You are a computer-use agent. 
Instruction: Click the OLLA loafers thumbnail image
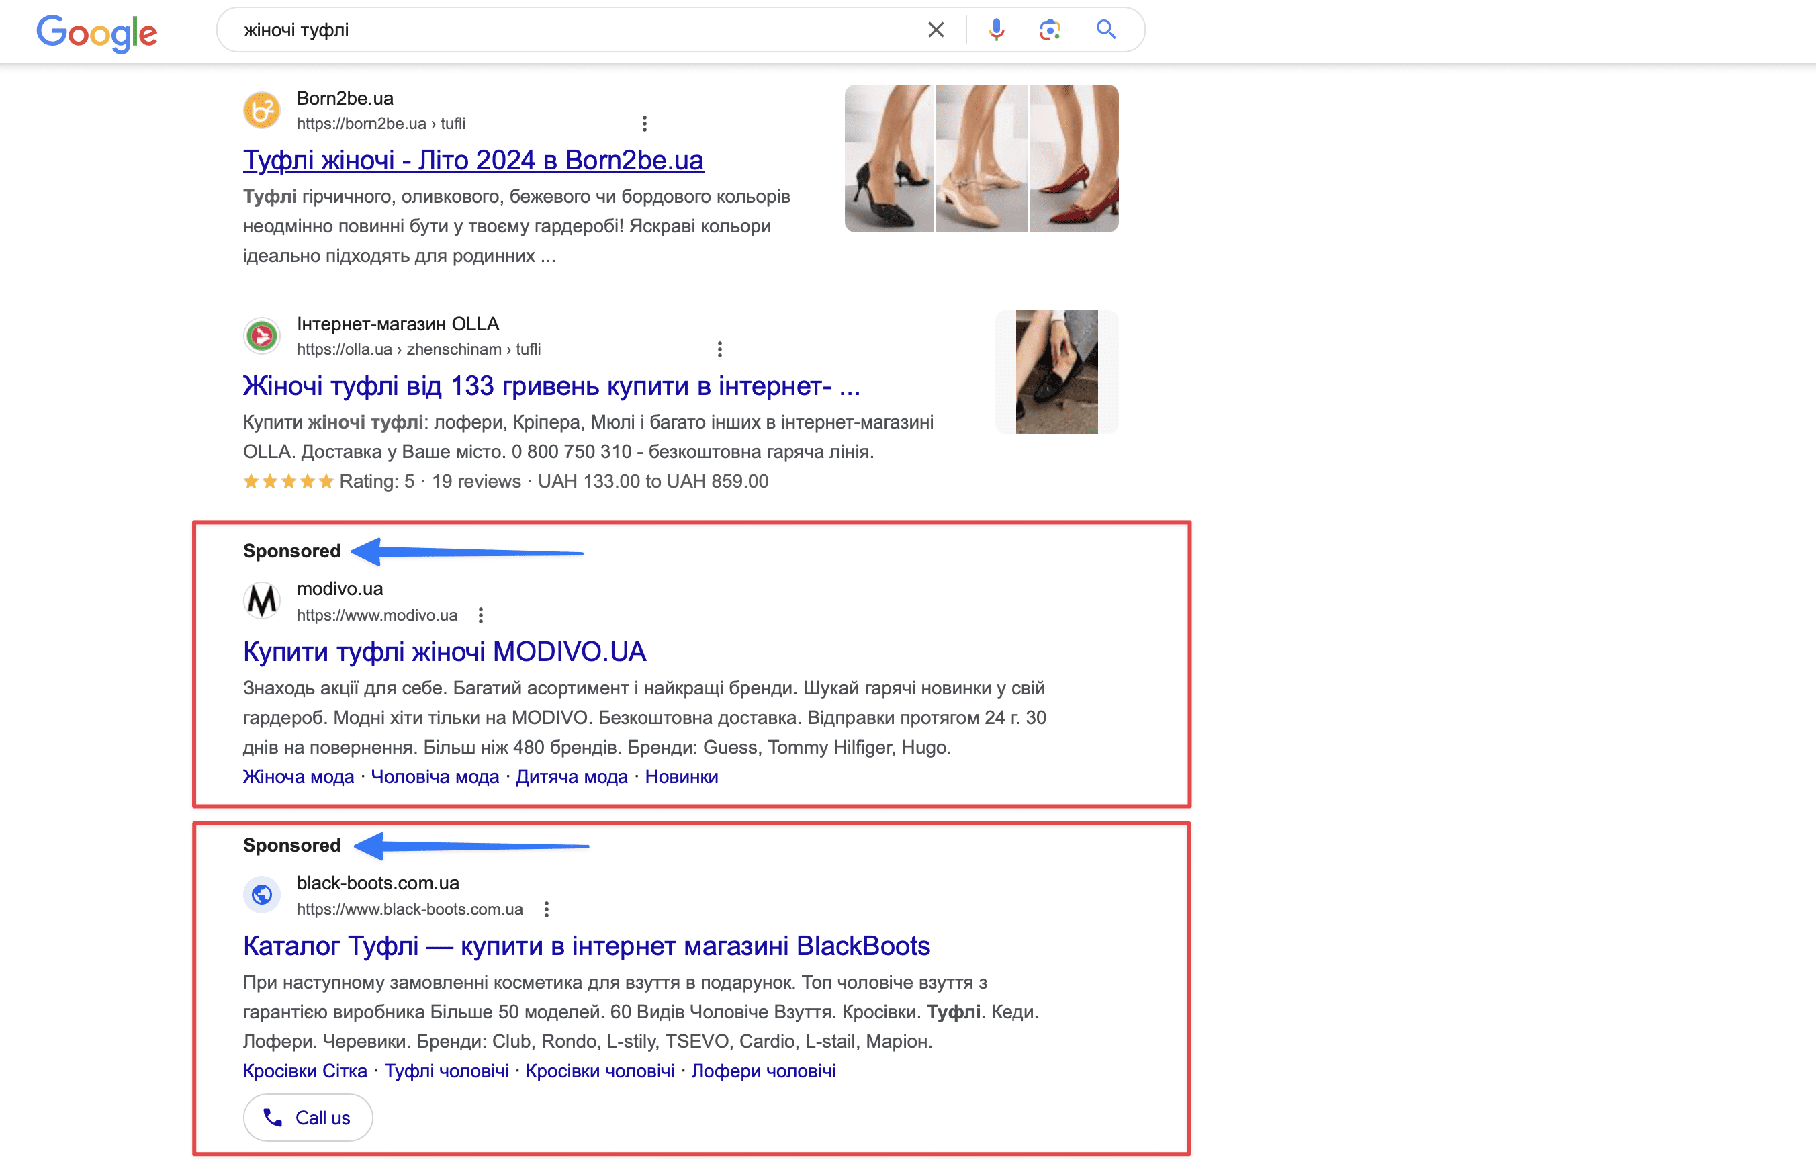1056,371
